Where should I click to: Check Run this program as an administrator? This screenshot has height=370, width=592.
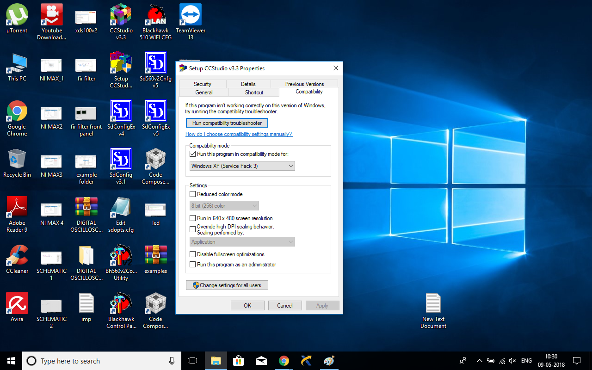tap(193, 265)
